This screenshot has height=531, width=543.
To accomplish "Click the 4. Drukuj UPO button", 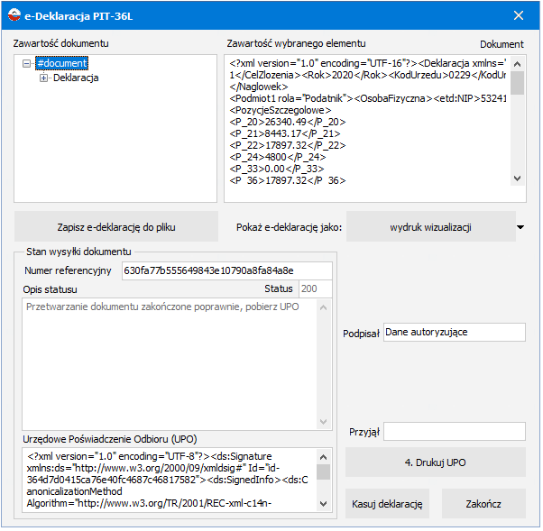I will 436,462.
